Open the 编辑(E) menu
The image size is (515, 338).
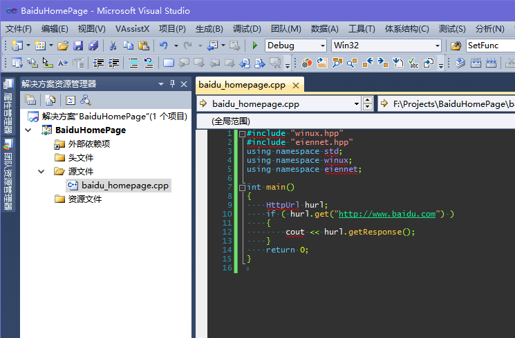coord(55,29)
